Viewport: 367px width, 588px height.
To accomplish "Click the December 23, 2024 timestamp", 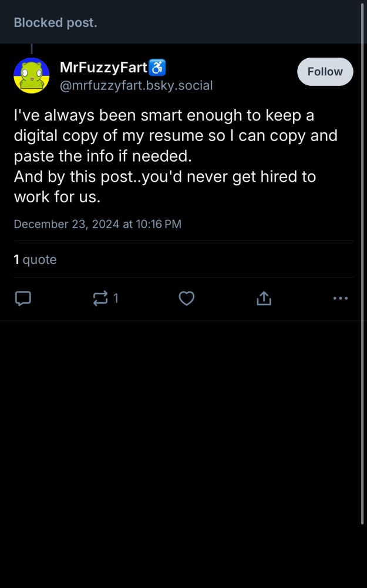I will pyautogui.click(x=97, y=224).
